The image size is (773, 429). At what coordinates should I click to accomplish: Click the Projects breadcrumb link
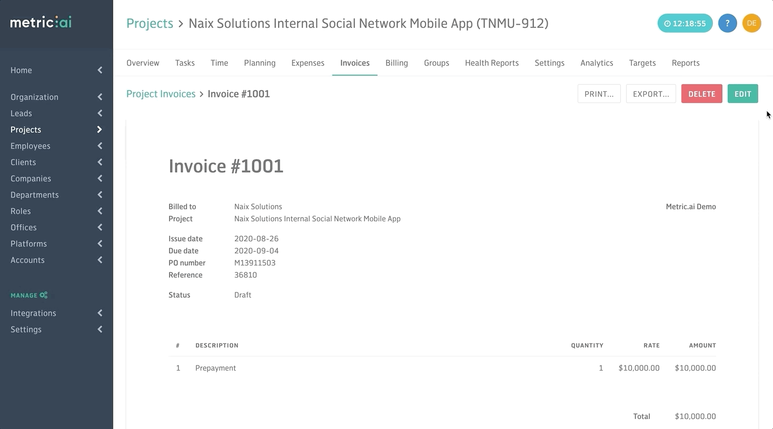tap(150, 24)
